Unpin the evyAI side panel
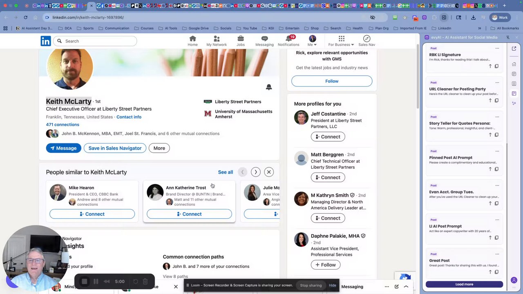The height and width of the screenshot is (294, 523). coord(508,37)
